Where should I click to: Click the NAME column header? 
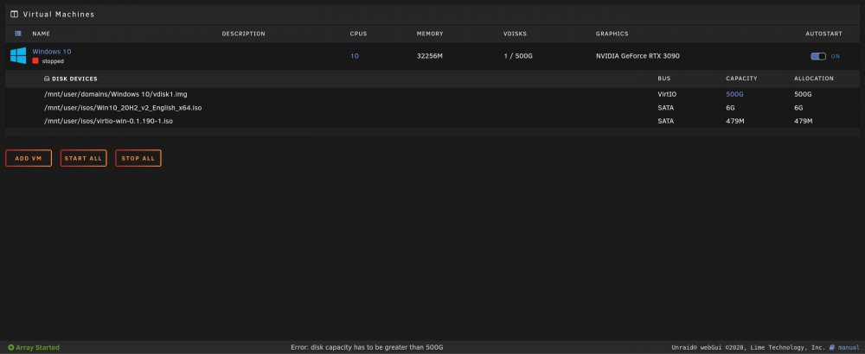[x=41, y=34]
